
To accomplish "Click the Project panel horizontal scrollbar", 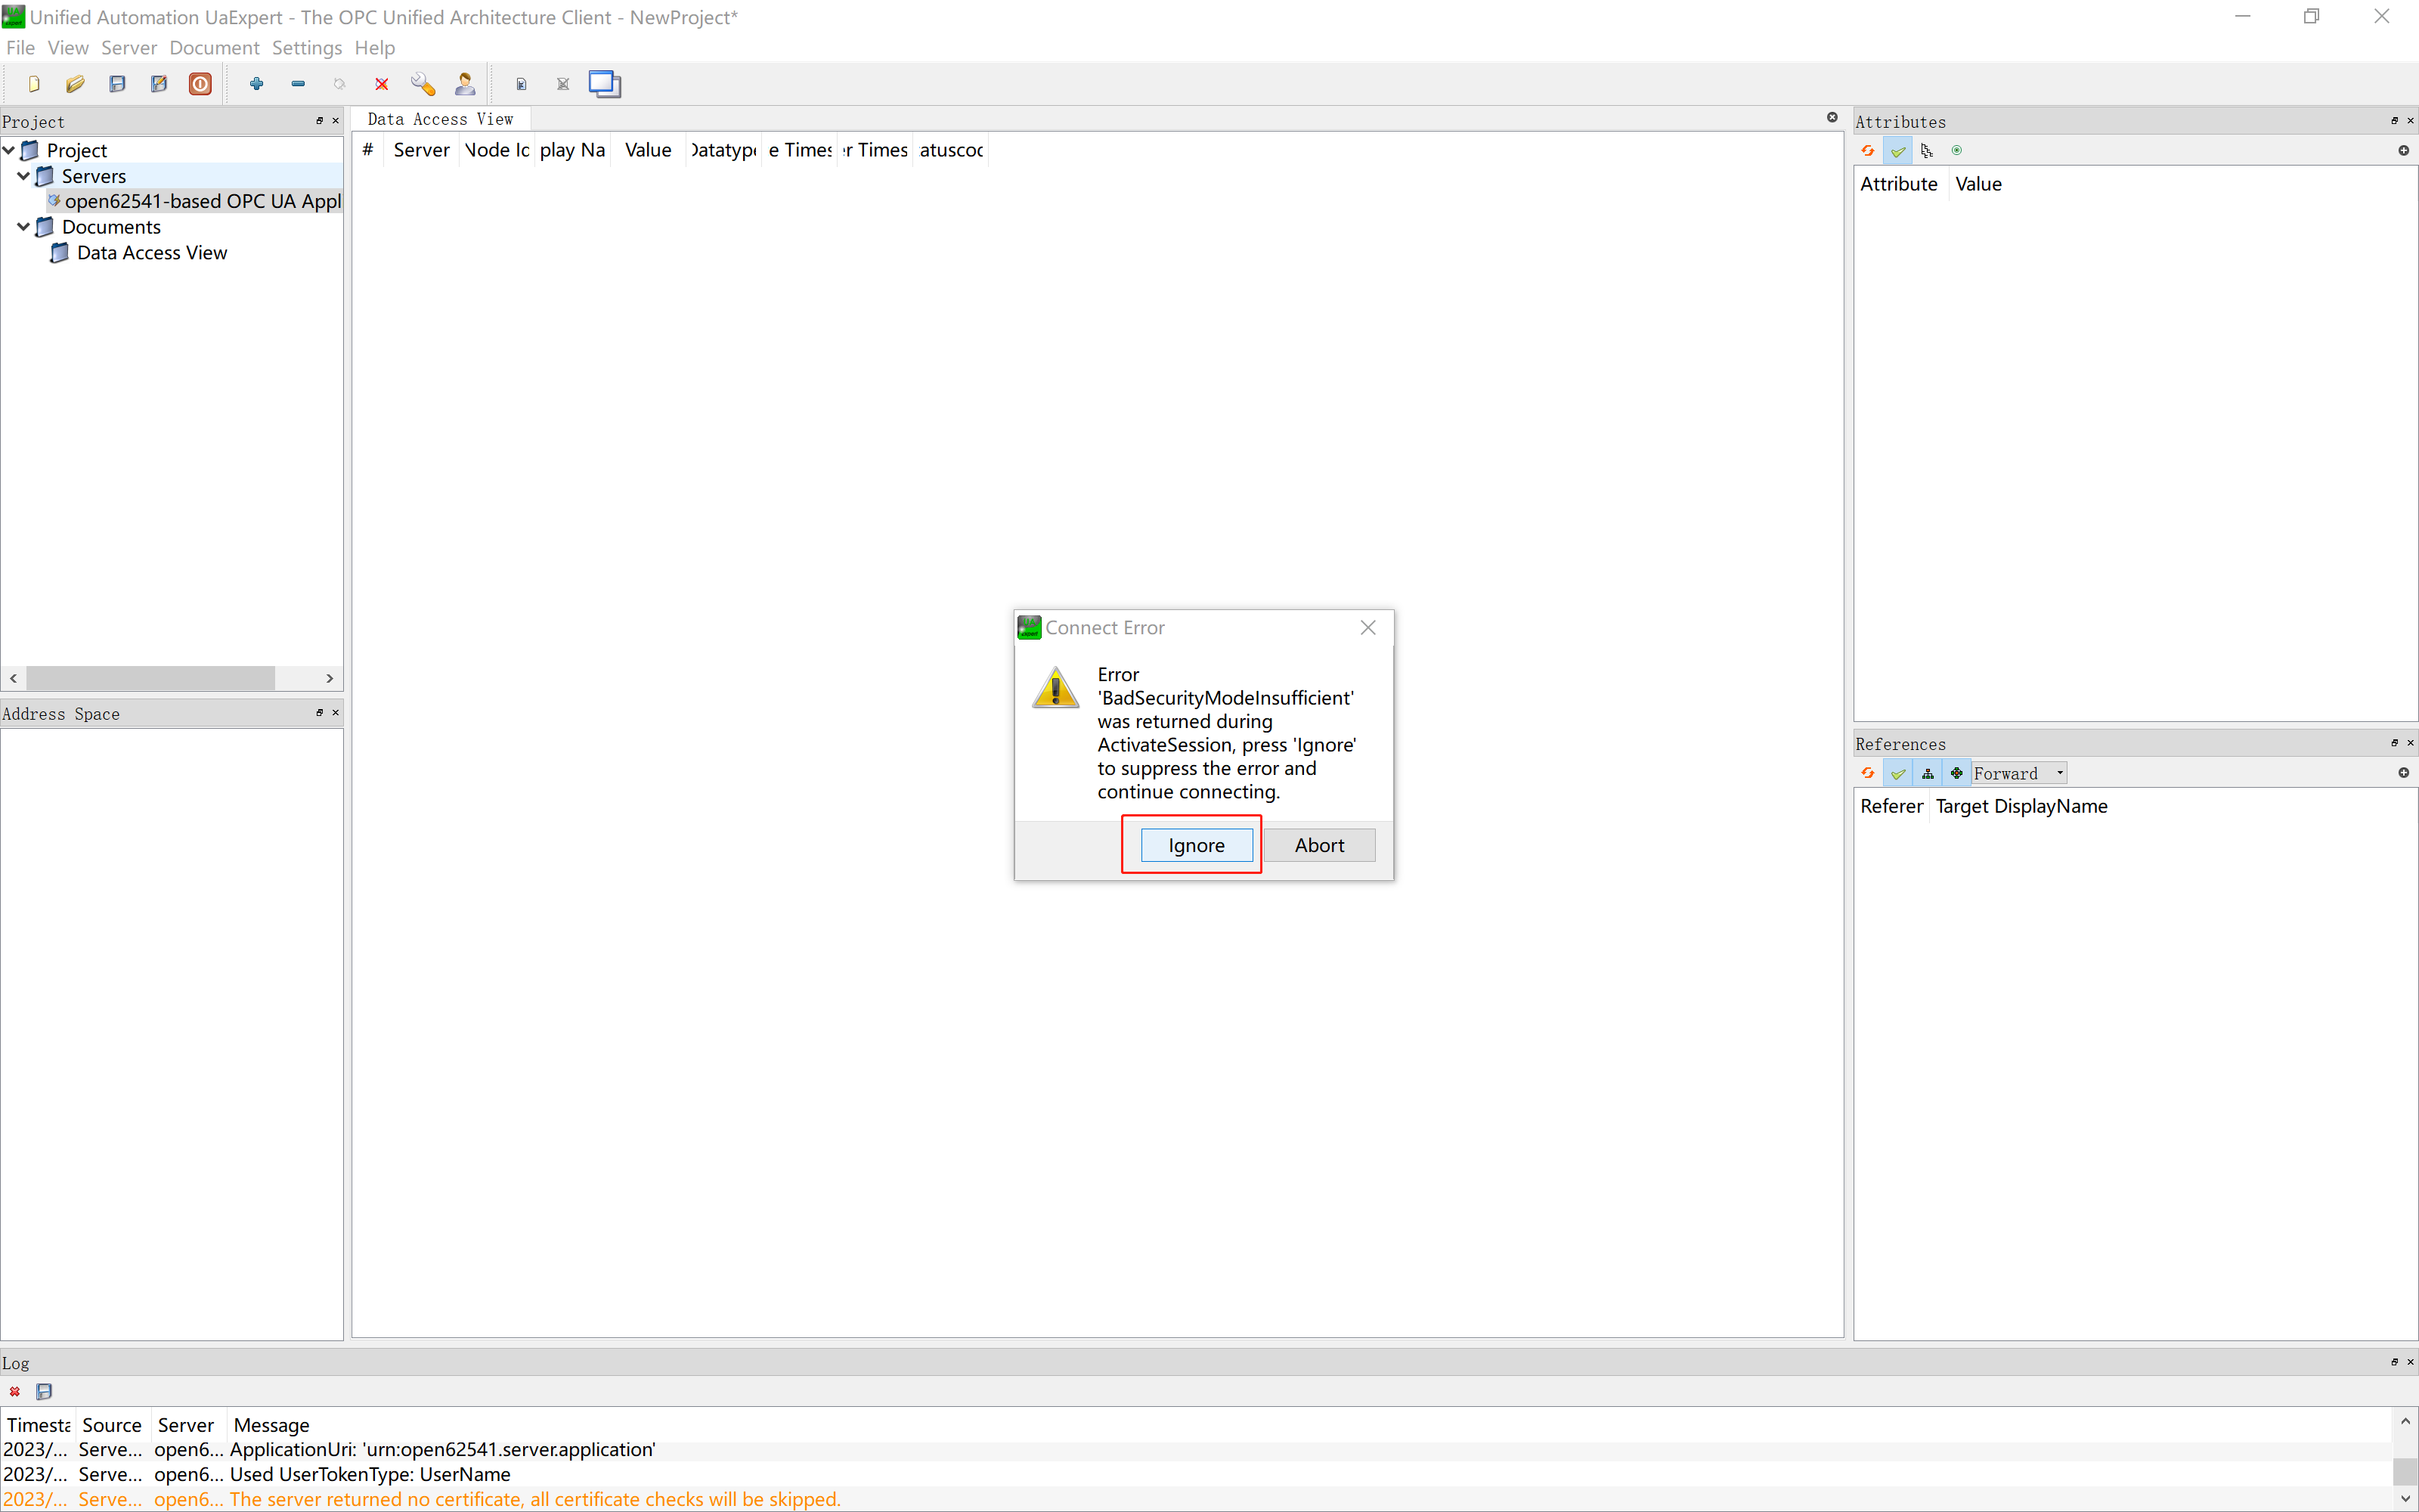I will click(150, 678).
